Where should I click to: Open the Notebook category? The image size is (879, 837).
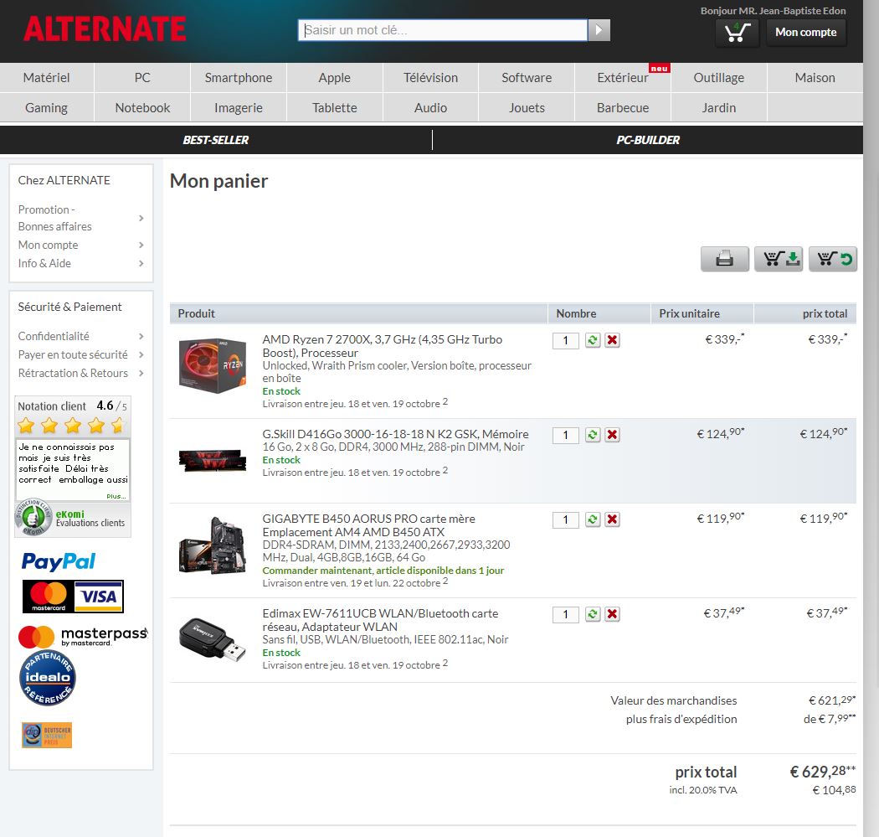coord(142,108)
